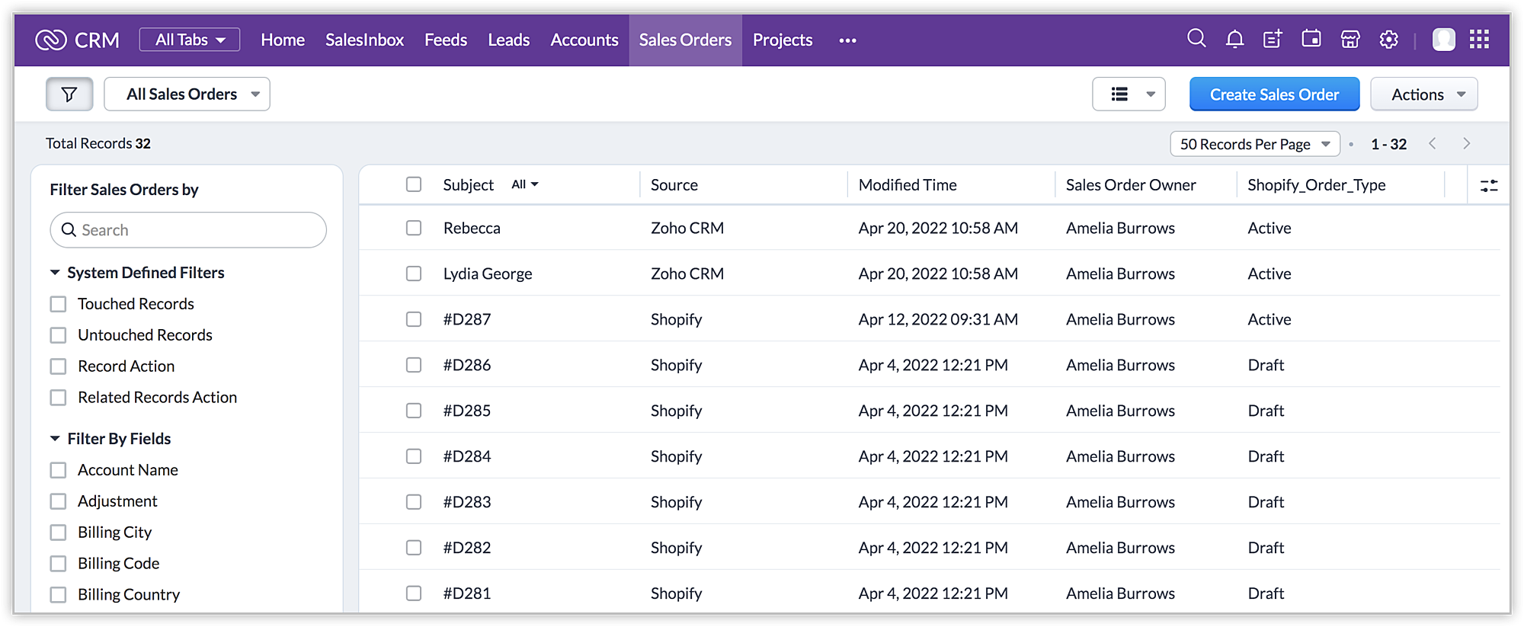The height and width of the screenshot is (627, 1524).
Task: Toggle the filter funnel button
Action: coord(69,94)
